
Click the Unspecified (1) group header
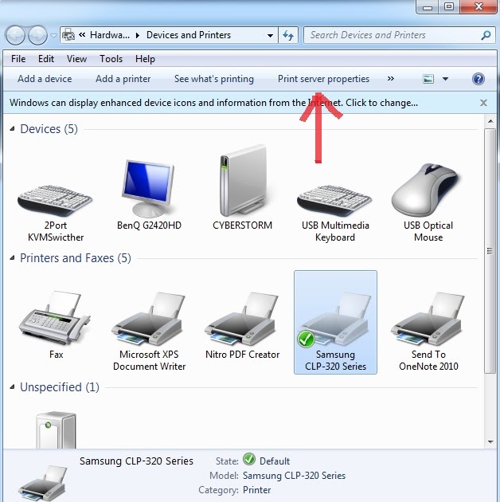coord(60,387)
